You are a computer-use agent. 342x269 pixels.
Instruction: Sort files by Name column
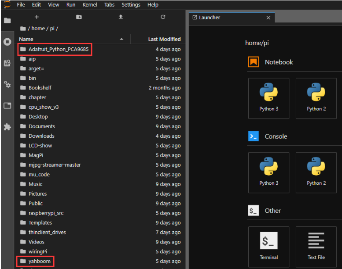(73, 39)
